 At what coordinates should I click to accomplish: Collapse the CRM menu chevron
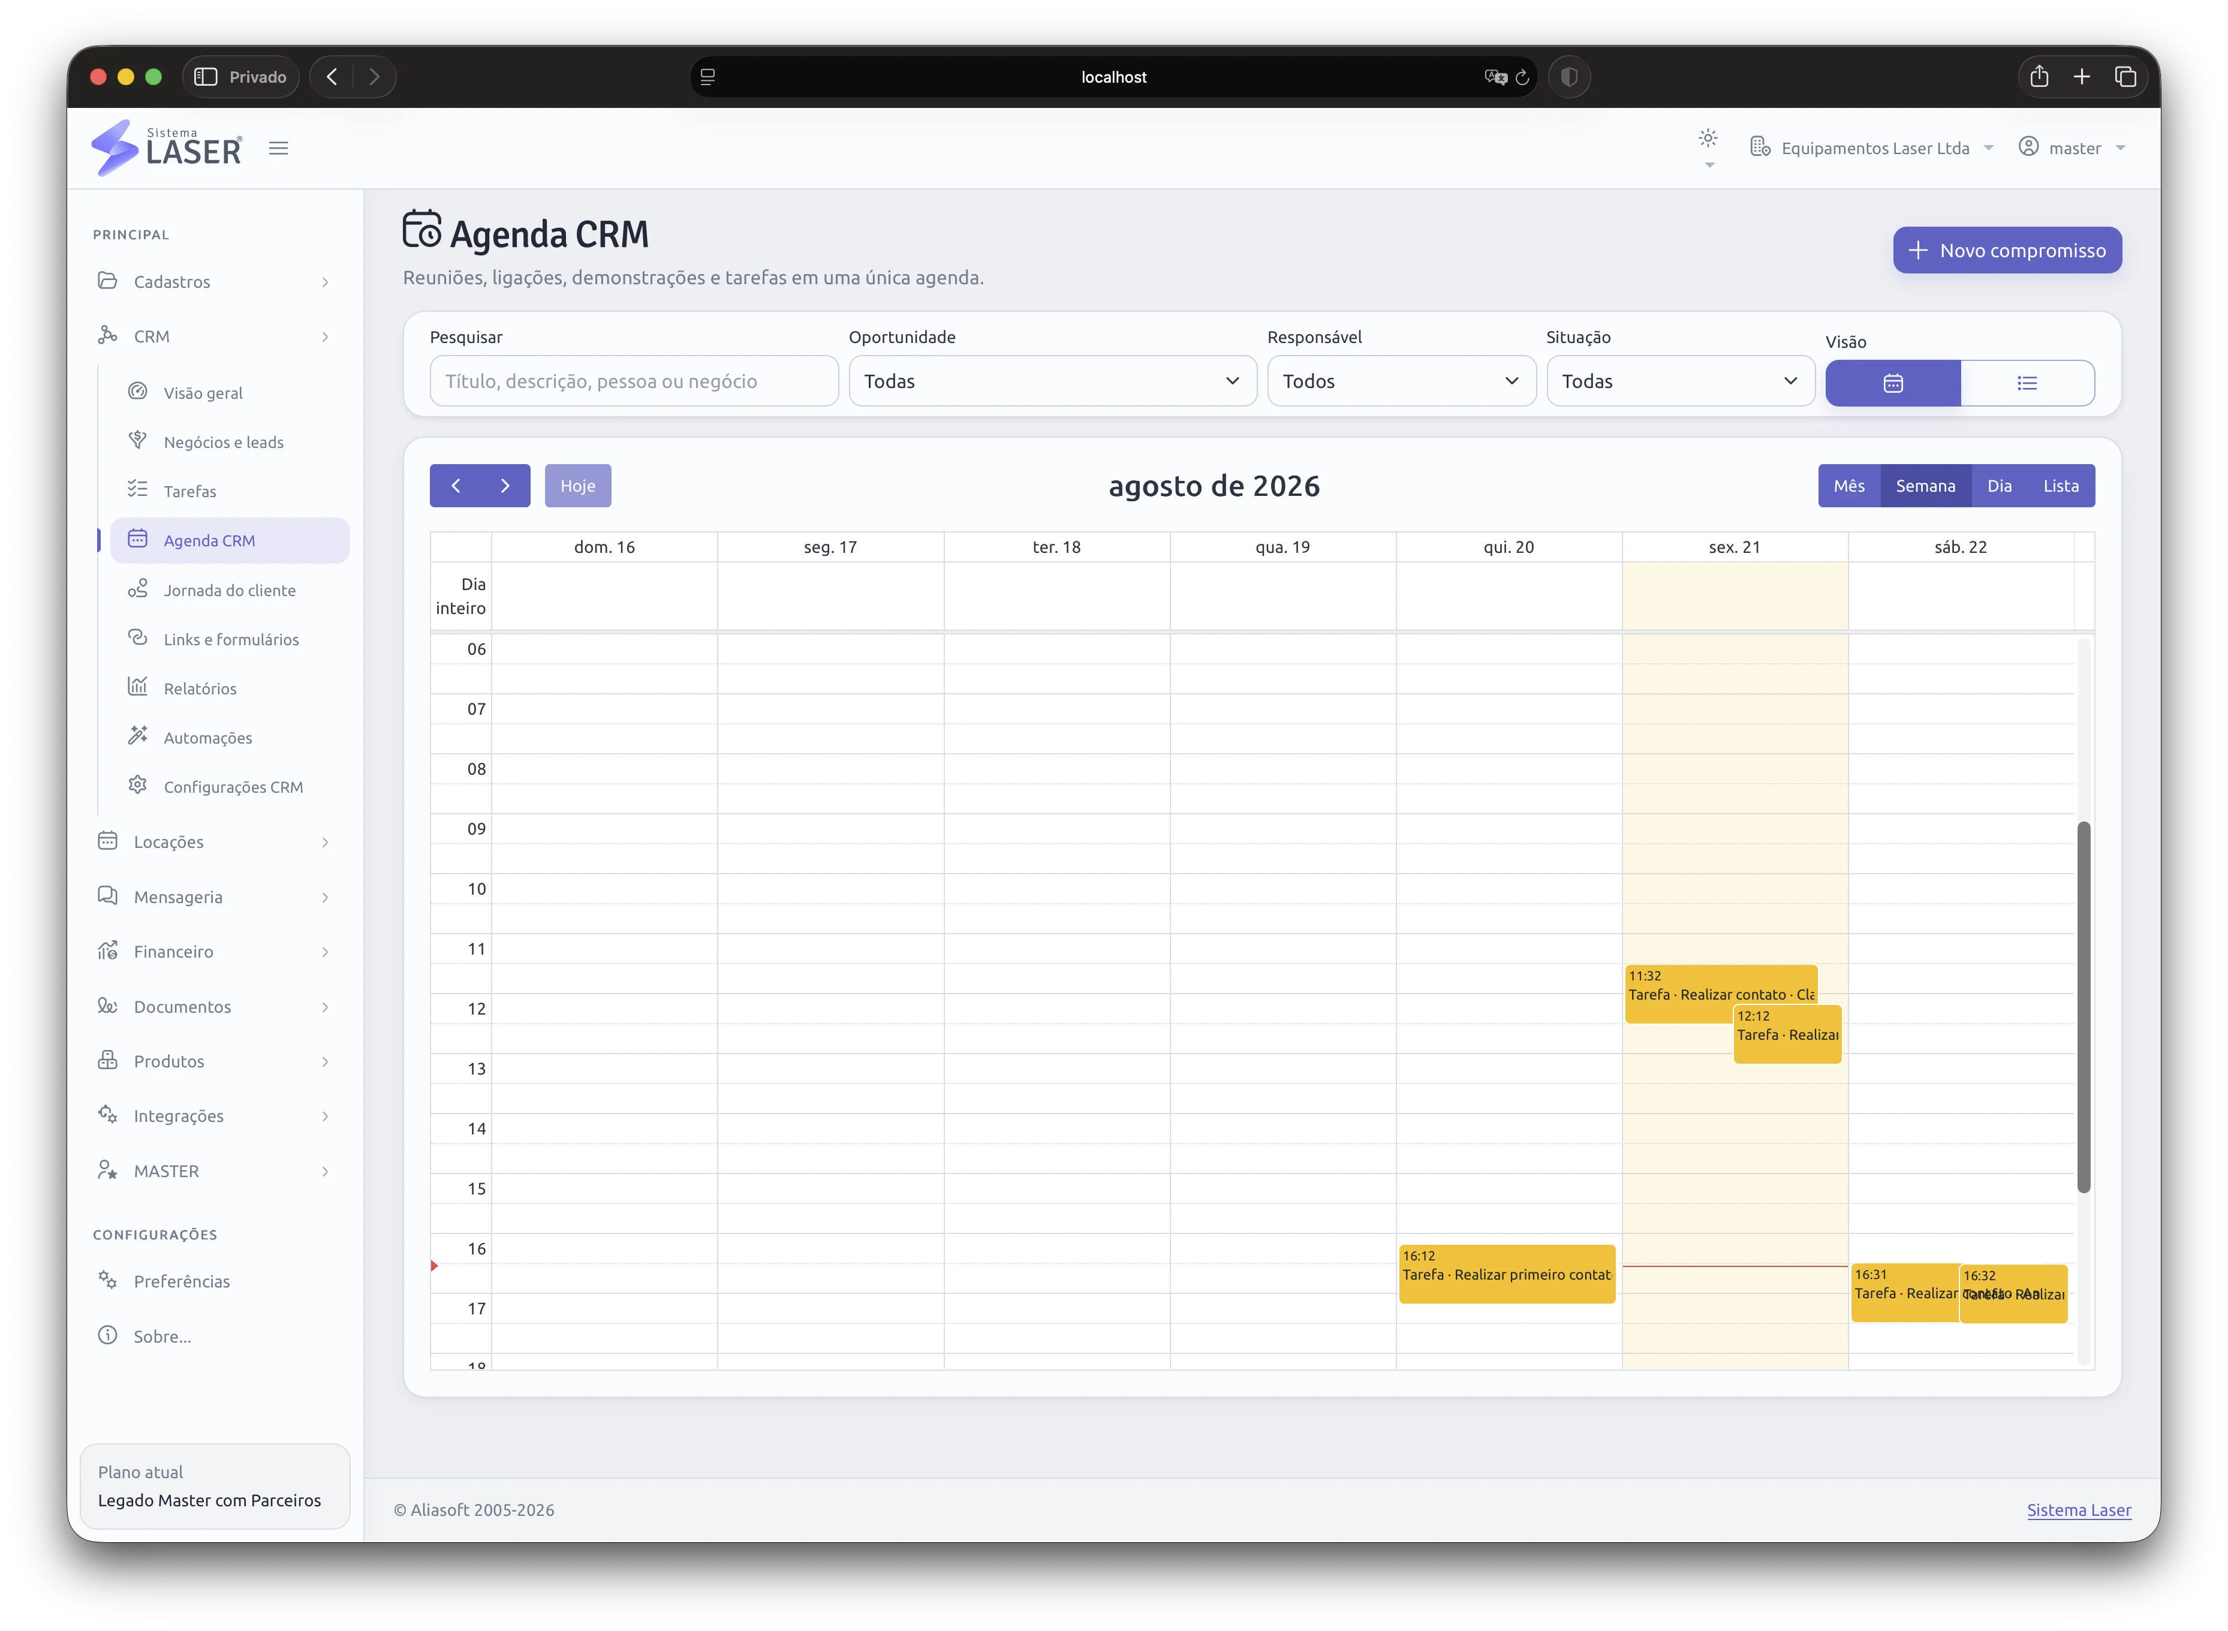325,336
